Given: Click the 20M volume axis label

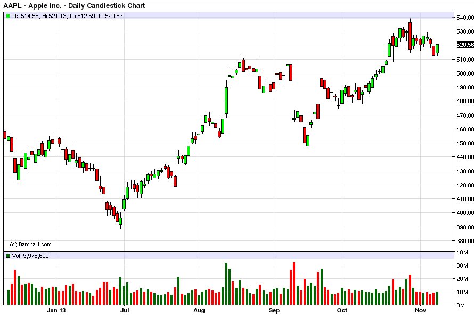Looking at the screenshot, I should point(462,279).
